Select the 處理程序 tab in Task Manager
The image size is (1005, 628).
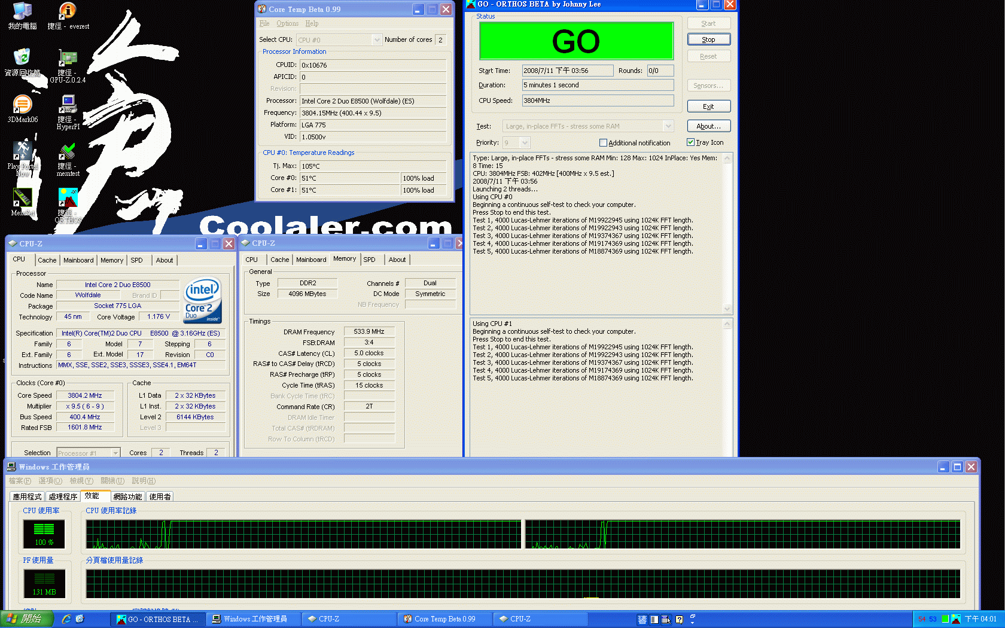coord(63,496)
